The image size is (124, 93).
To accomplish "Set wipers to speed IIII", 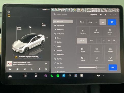I will pos(114,41).
